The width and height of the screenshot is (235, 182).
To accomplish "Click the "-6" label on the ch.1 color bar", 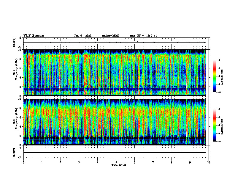I will tap(219, 60).
